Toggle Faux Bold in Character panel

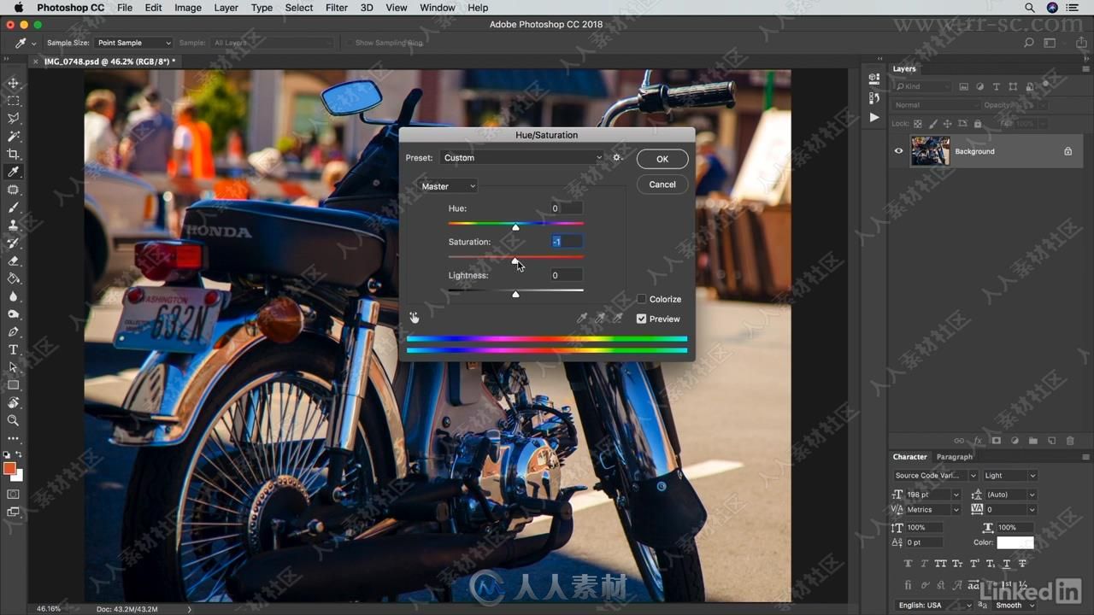coord(908,564)
